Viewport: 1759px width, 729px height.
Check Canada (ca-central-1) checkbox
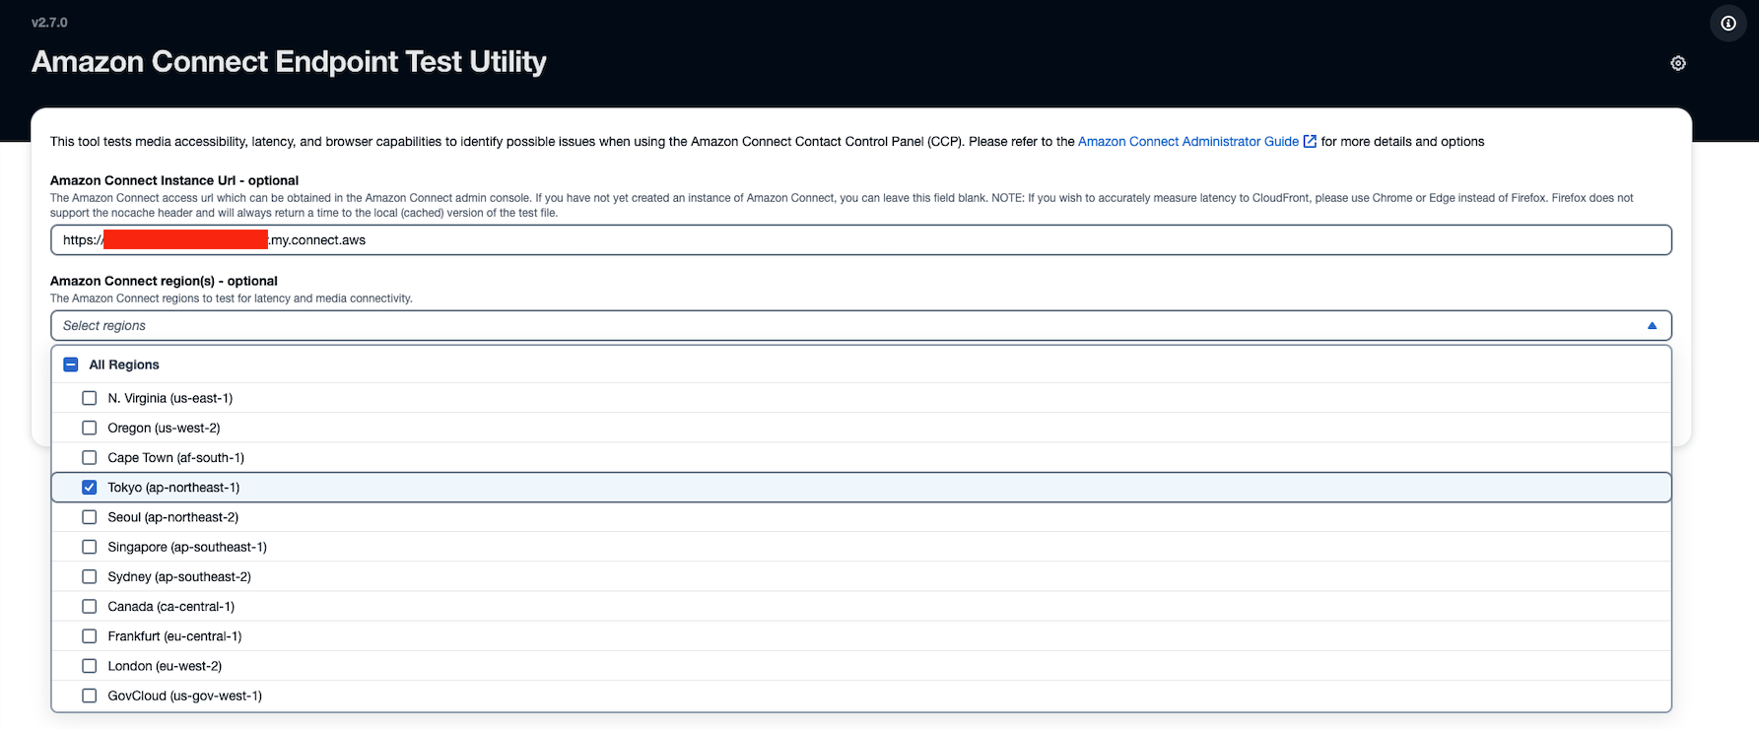point(90,607)
